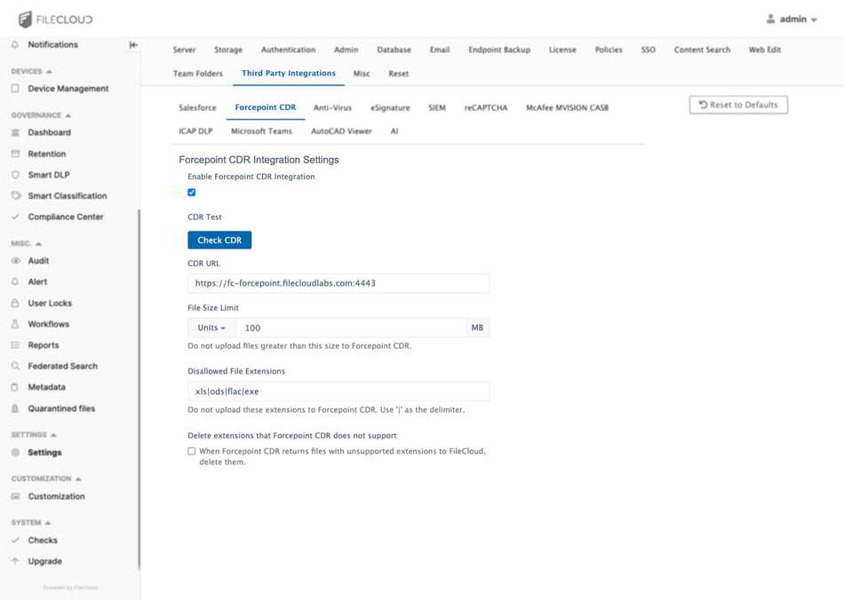Select the SIEM integration tab
The image size is (844, 600).
click(x=437, y=107)
